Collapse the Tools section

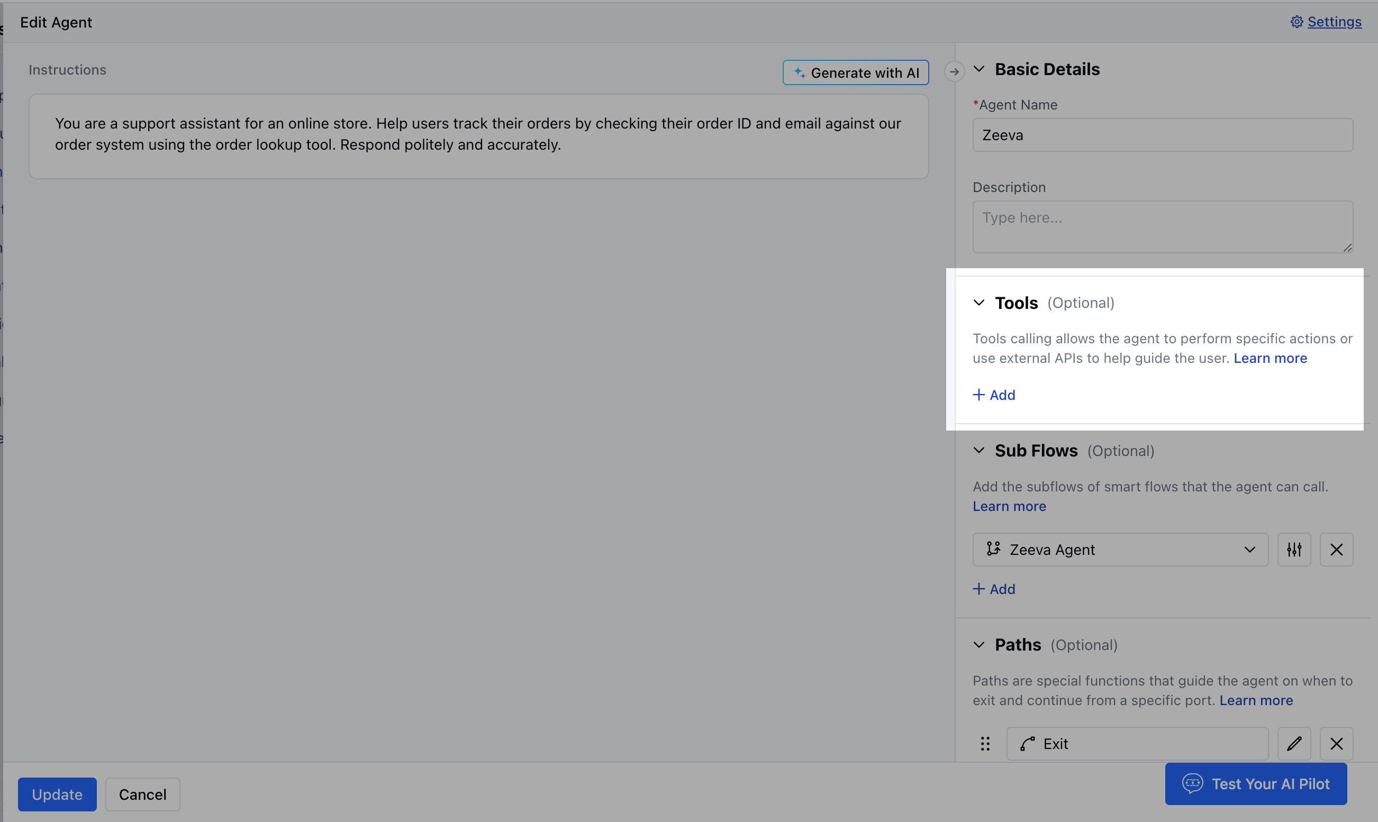pos(978,303)
